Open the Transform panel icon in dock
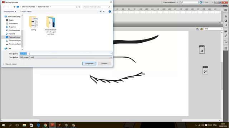Screen dimensions: 229x128 (226, 25)
